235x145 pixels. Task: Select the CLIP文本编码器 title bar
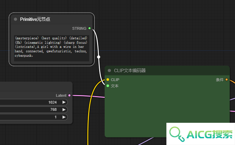(167, 70)
